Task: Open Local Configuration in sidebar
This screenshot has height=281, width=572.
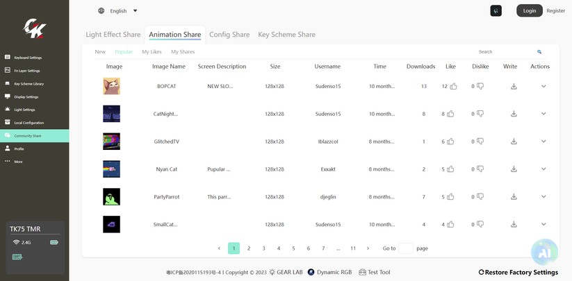Action: pos(34,123)
